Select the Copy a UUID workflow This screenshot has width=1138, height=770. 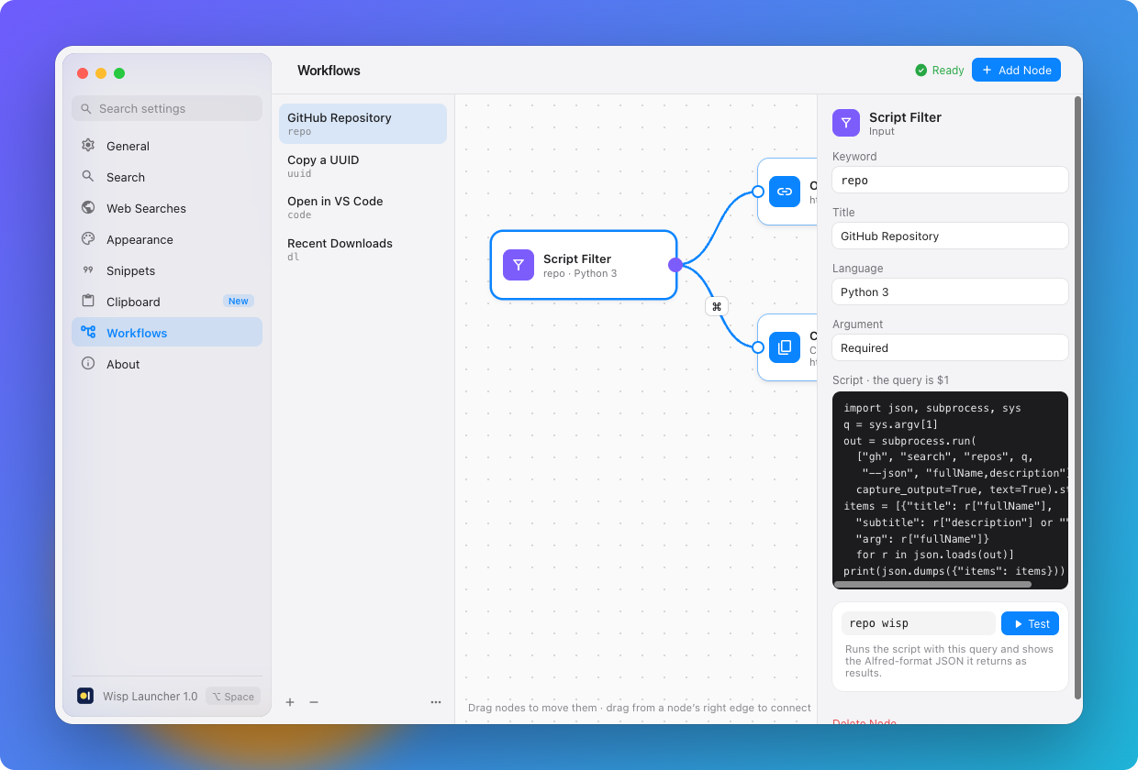click(x=363, y=166)
